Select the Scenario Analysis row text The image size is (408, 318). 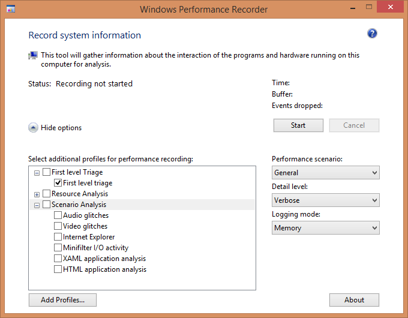79,205
